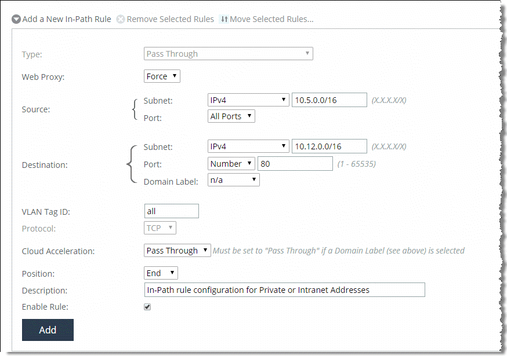Click the Add button
The width and height of the screenshot is (507, 356).
pyautogui.click(x=48, y=330)
